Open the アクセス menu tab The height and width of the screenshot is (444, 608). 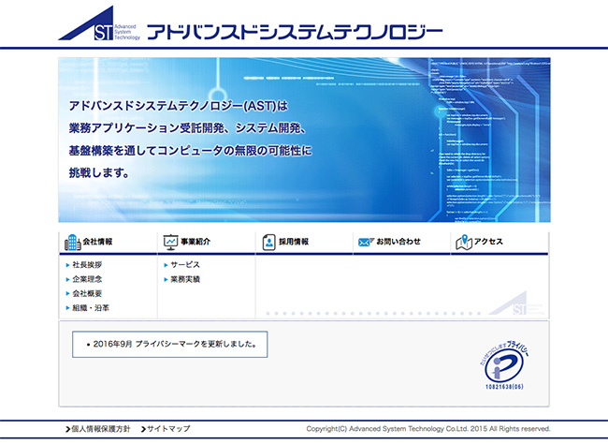pyautogui.click(x=499, y=244)
